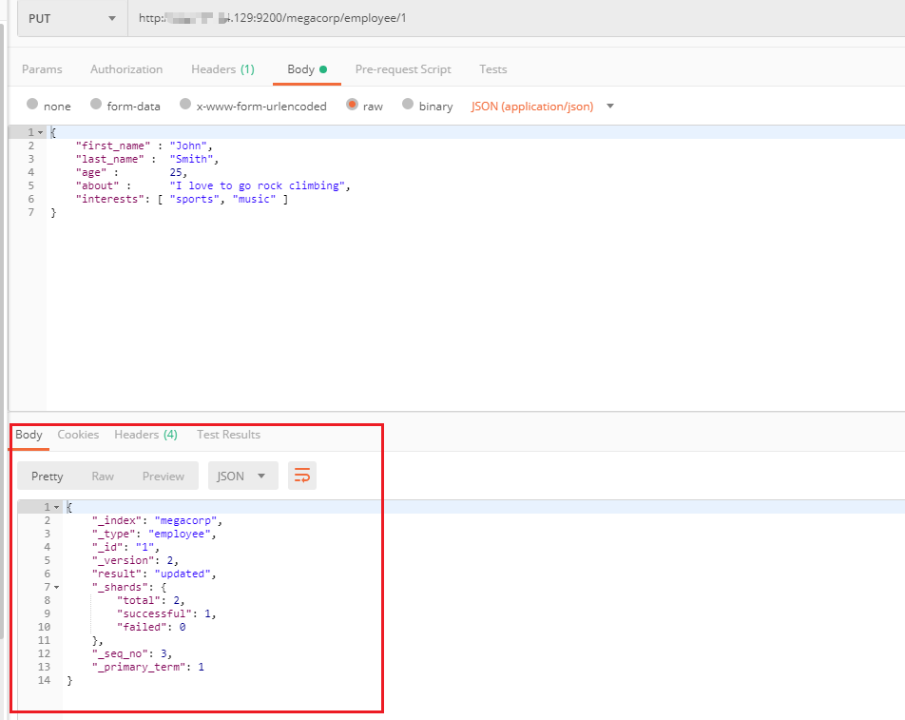Click the "_seq_no": 3 response line
The height and width of the screenshot is (720, 905).
[132, 653]
